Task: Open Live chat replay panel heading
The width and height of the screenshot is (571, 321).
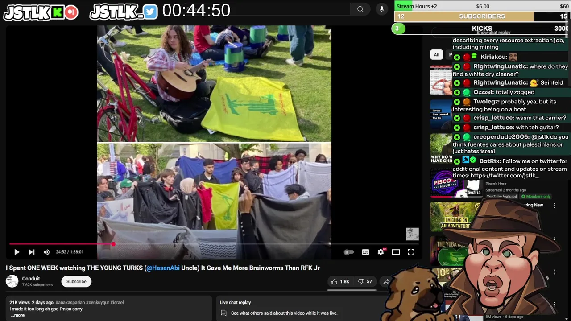Action: point(235,302)
